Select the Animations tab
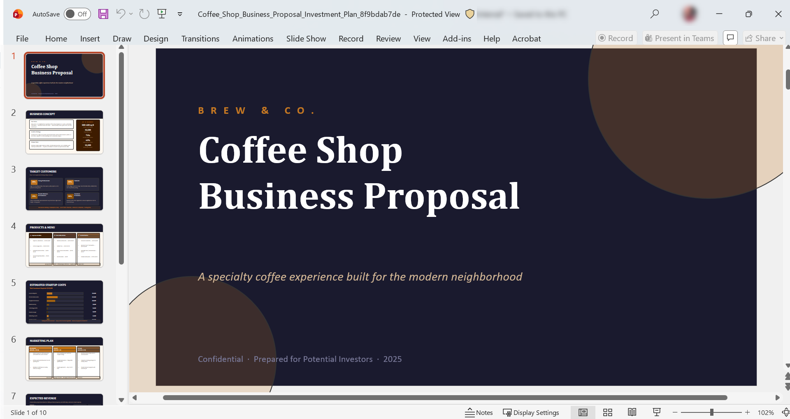Viewport: 790px width, 419px height. tap(253, 39)
